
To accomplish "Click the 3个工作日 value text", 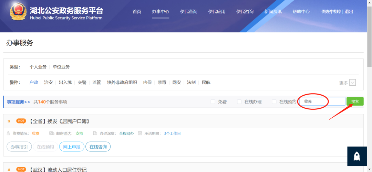I will coord(172,133).
